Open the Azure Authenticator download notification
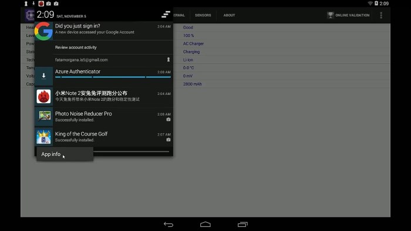This screenshot has height=231, width=411. pos(104,76)
